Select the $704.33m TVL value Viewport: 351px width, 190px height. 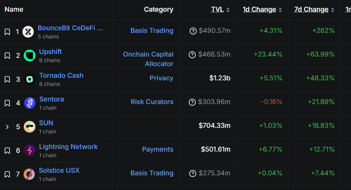click(x=214, y=126)
